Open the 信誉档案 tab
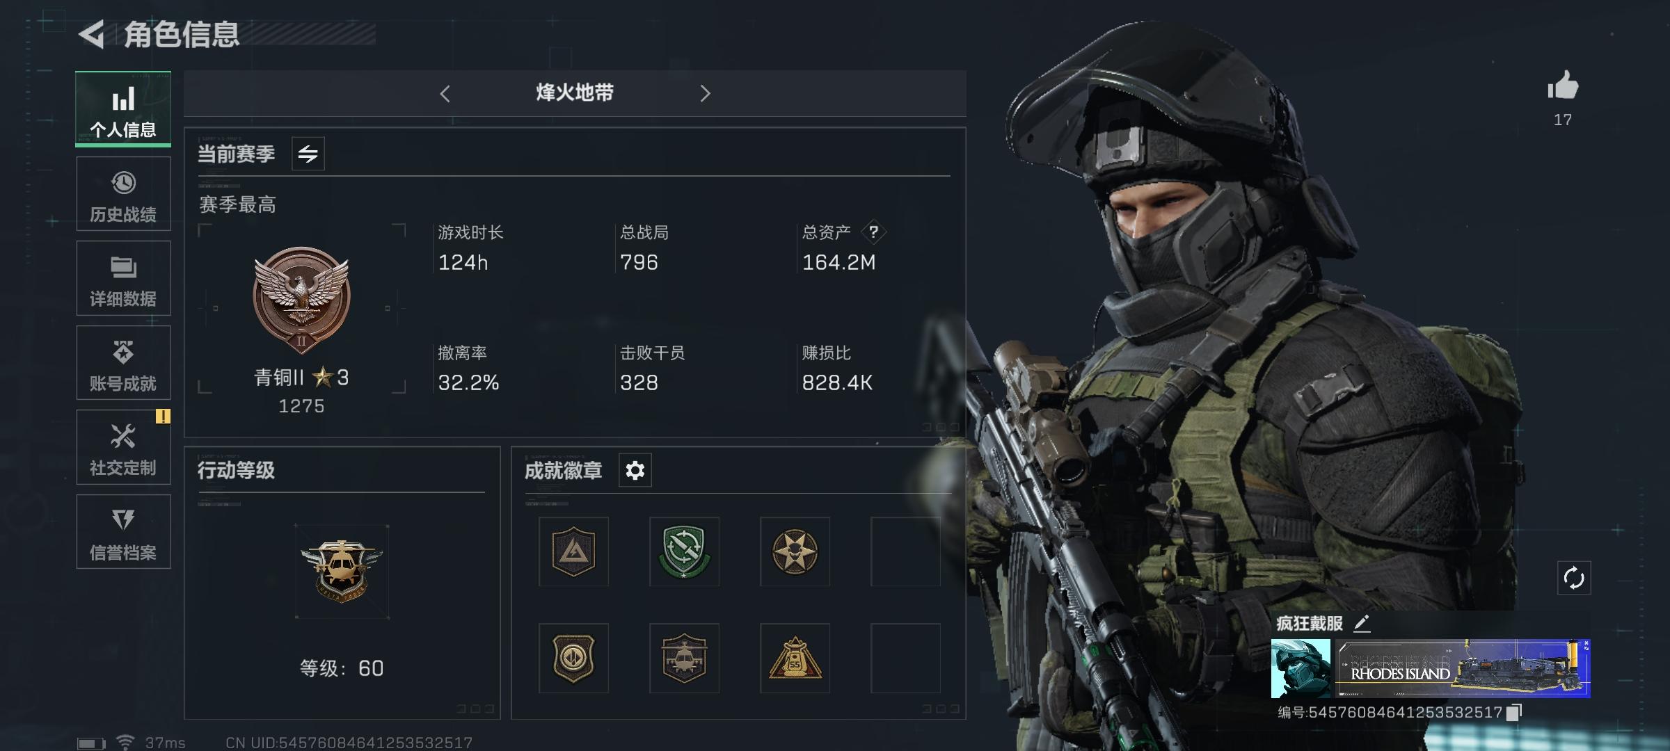Screen dimensions: 1670x751 click(x=123, y=532)
